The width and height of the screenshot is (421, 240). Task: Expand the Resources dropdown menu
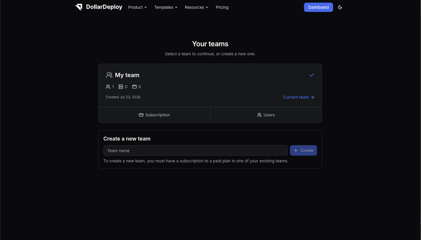(197, 7)
